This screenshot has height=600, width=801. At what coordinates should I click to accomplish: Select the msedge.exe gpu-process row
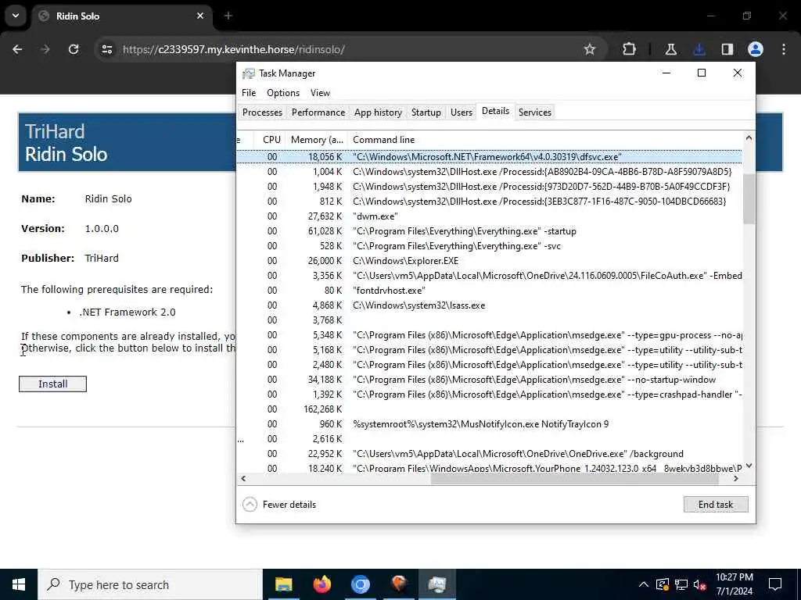pos(490,335)
